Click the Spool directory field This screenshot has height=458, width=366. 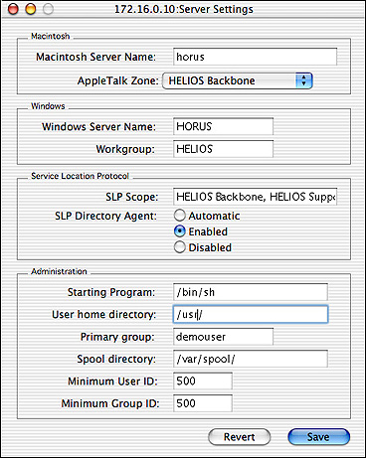[251, 359]
